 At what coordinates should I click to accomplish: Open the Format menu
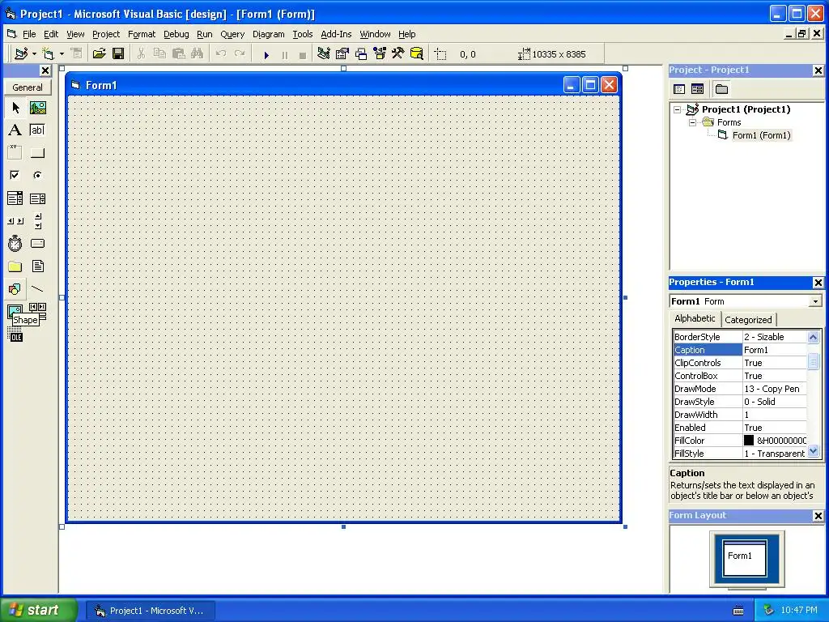142,34
